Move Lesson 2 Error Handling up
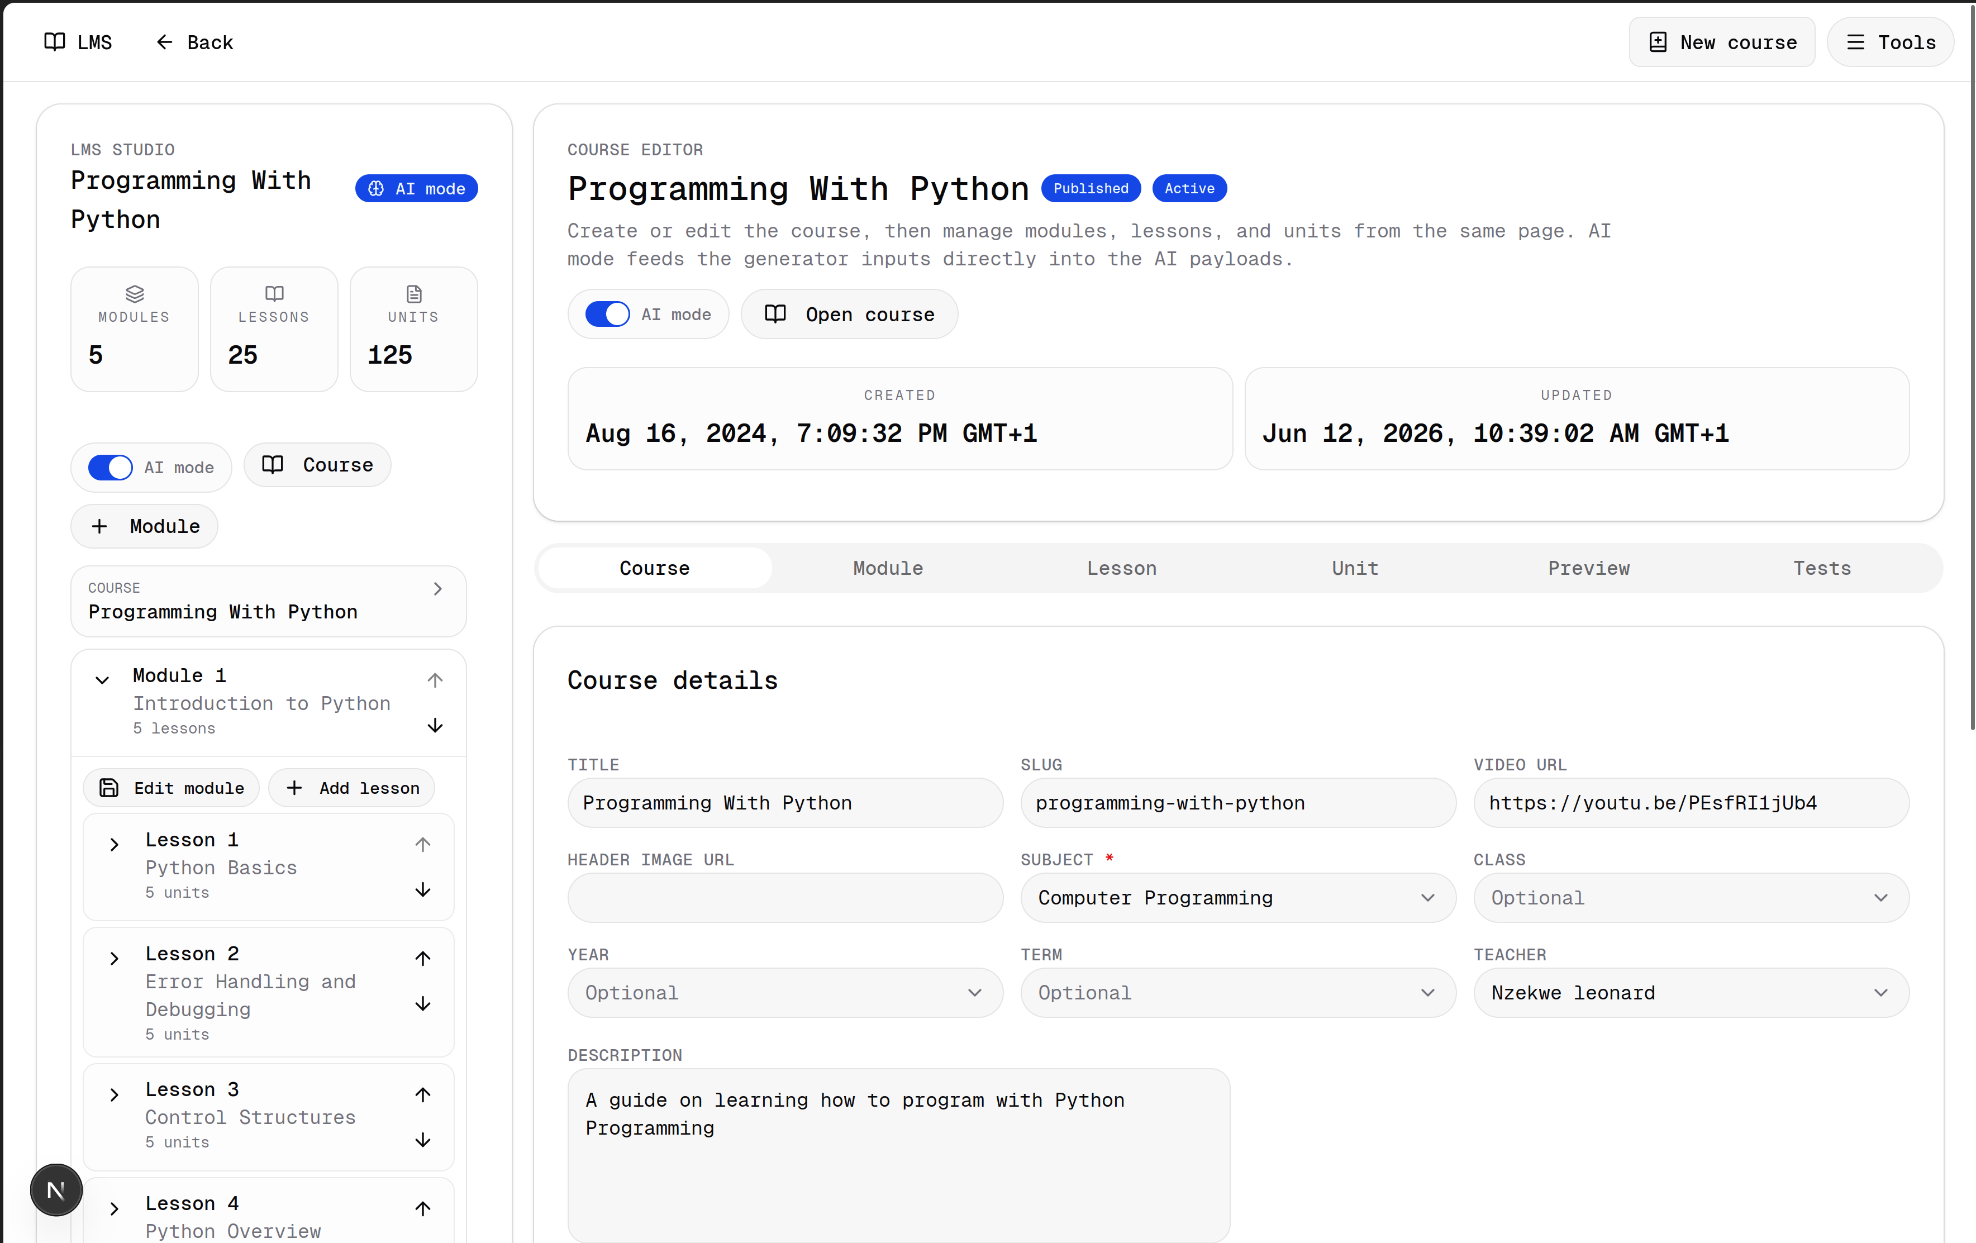The image size is (1976, 1243). pyautogui.click(x=422, y=958)
